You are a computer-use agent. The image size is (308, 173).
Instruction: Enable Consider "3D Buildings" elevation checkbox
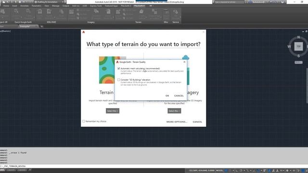(x=119, y=80)
